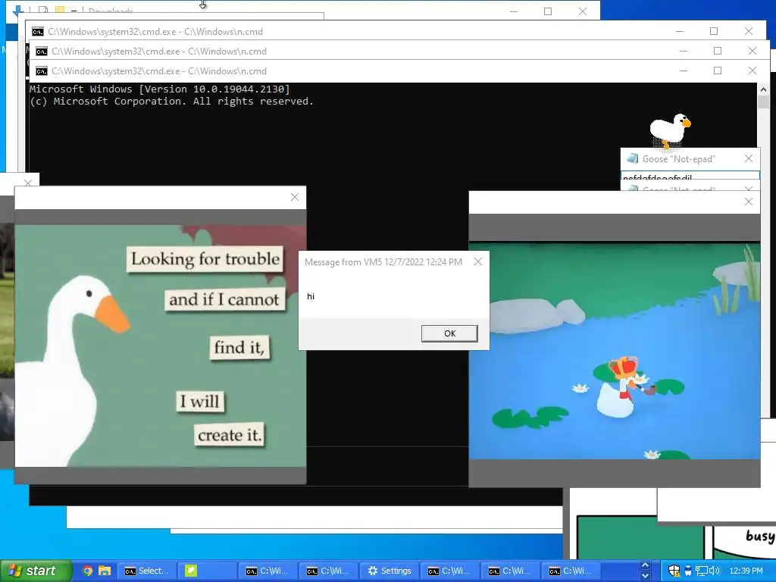Screen dimensions: 776x582
Task: Close the rearmost cmd.exe window
Action: pos(749,31)
